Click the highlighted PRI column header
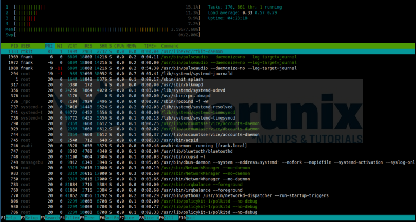The width and height of the screenshot is (416, 222). (x=49, y=46)
